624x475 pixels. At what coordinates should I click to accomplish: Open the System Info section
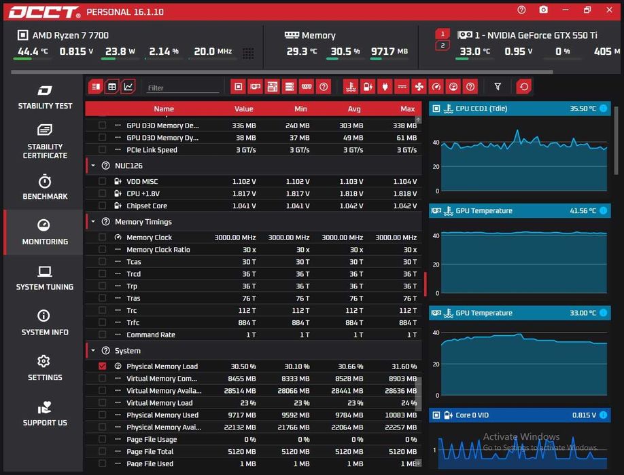tap(45, 322)
